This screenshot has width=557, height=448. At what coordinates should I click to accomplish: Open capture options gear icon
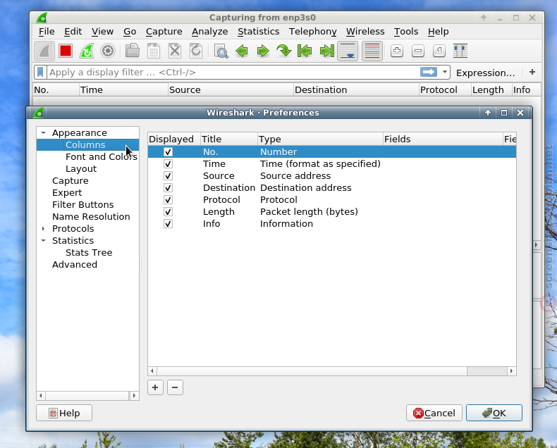108,51
